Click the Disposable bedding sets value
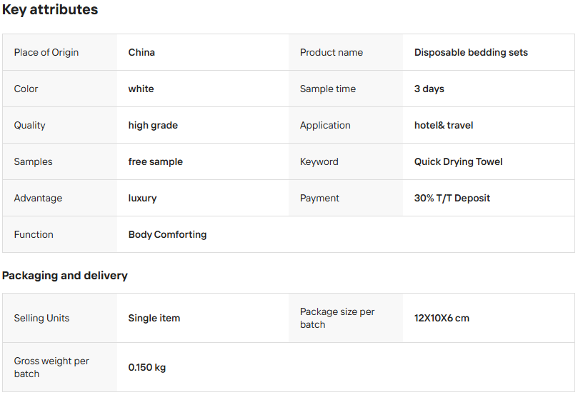 click(x=471, y=52)
